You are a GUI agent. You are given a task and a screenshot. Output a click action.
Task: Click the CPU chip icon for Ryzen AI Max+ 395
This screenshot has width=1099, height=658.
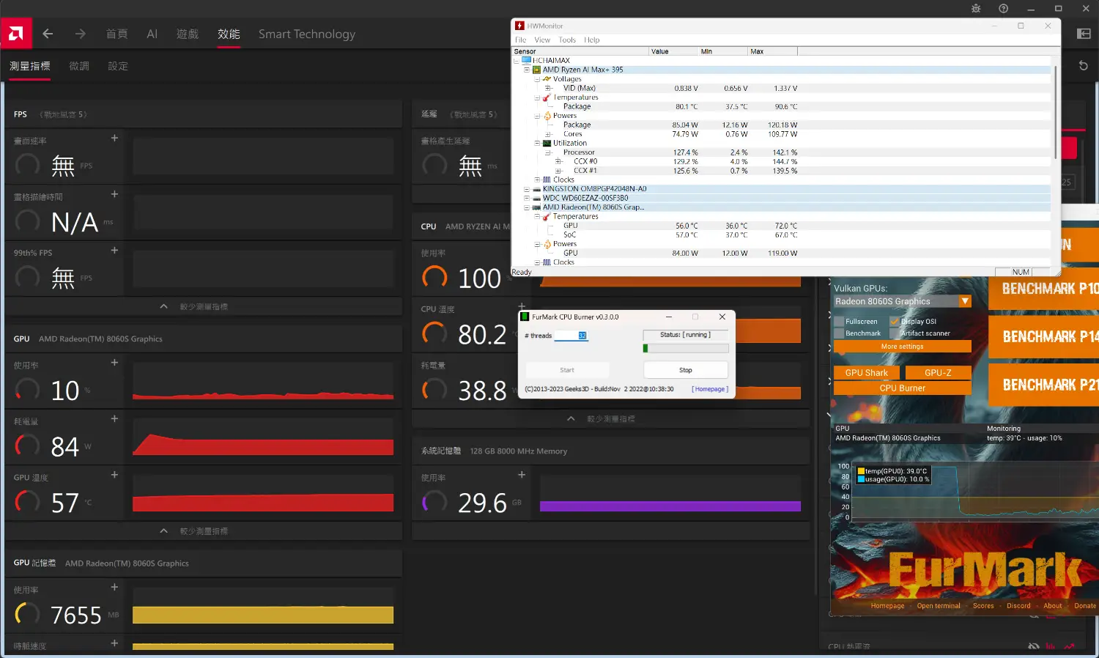point(536,70)
